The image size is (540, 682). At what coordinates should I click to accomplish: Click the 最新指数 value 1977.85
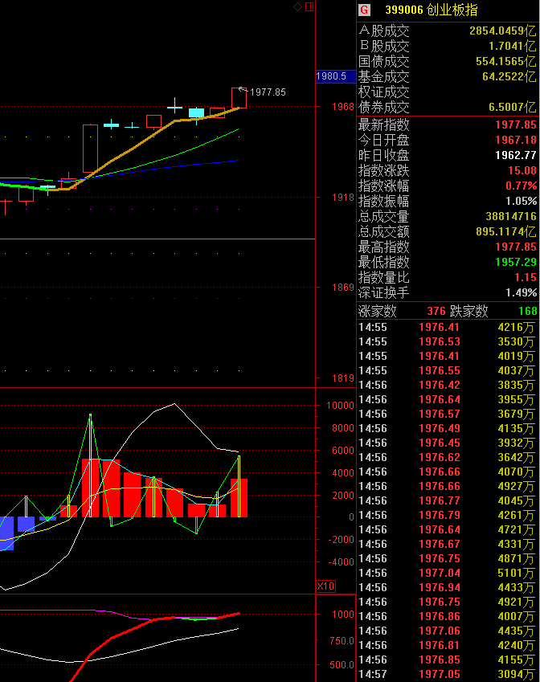(x=516, y=125)
